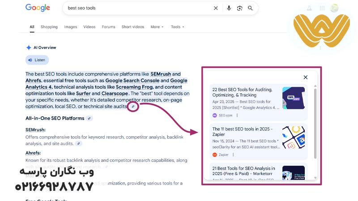Click the sources panel scrollbar thumb
The width and height of the screenshot is (358, 201).
tap(315, 124)
